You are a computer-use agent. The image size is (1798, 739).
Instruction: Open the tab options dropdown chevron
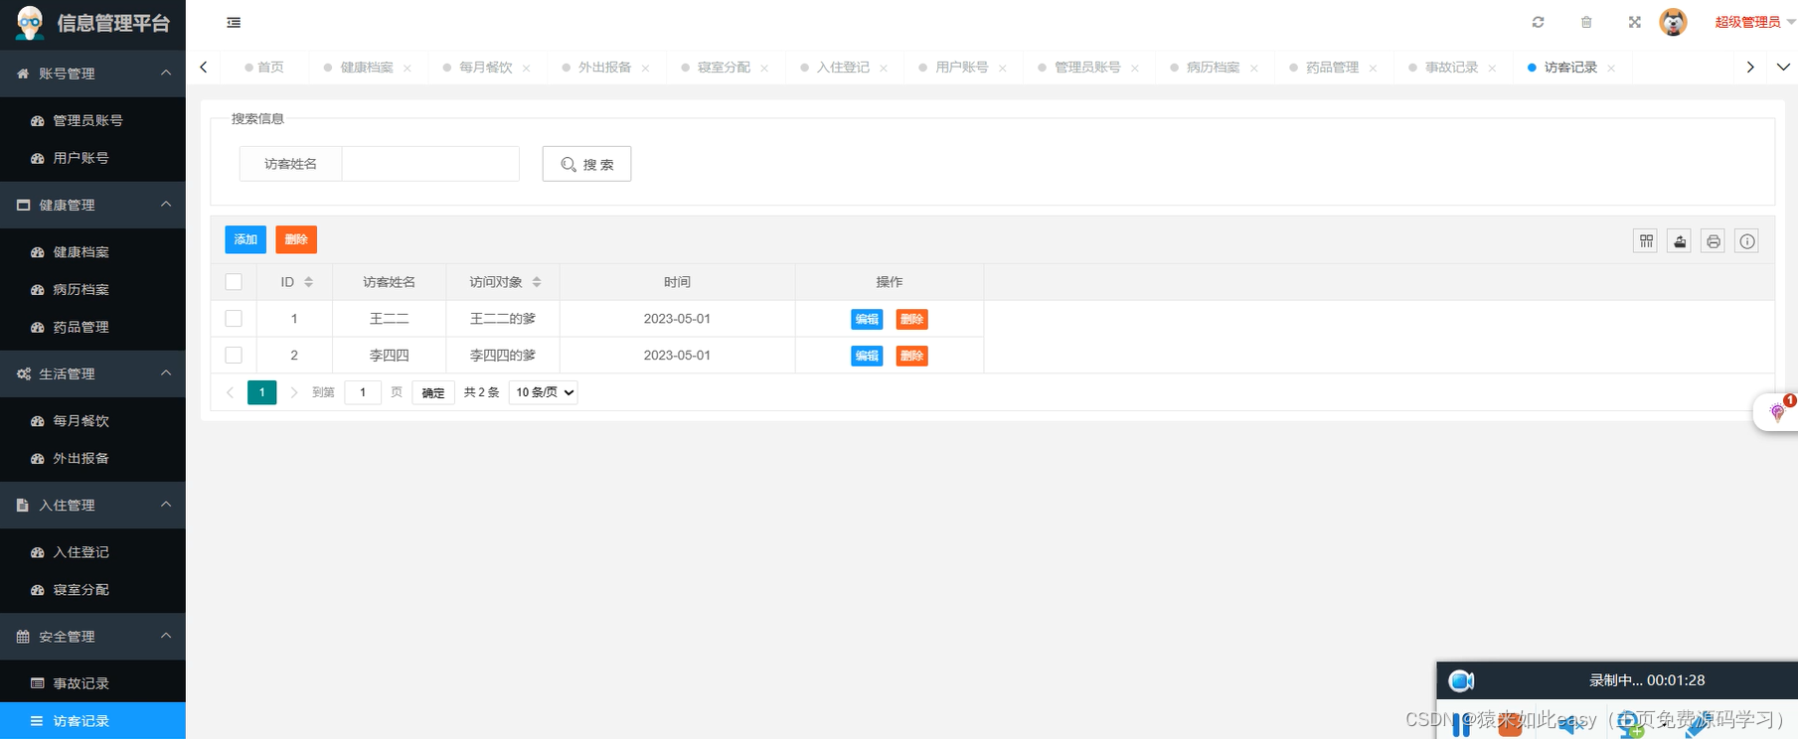click(1783, 68)
